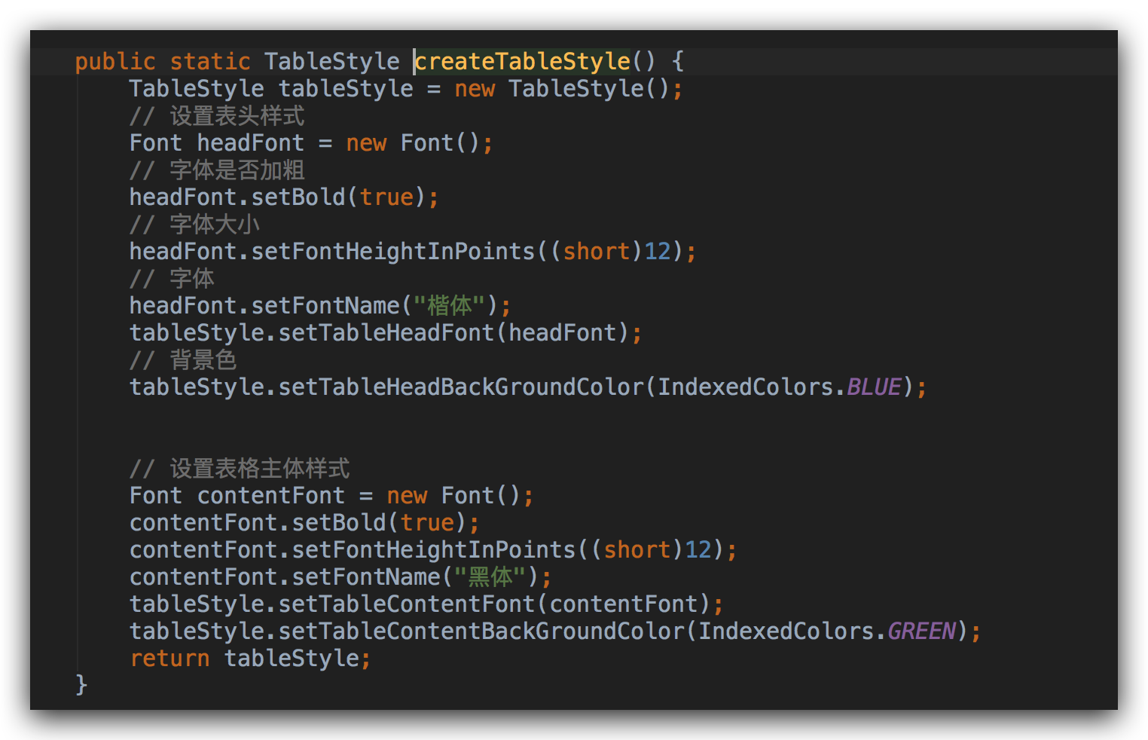Click the createTableStyle method name
Image resolution: width=1148 pixels, height=740 pixels.
coord(523,61)
